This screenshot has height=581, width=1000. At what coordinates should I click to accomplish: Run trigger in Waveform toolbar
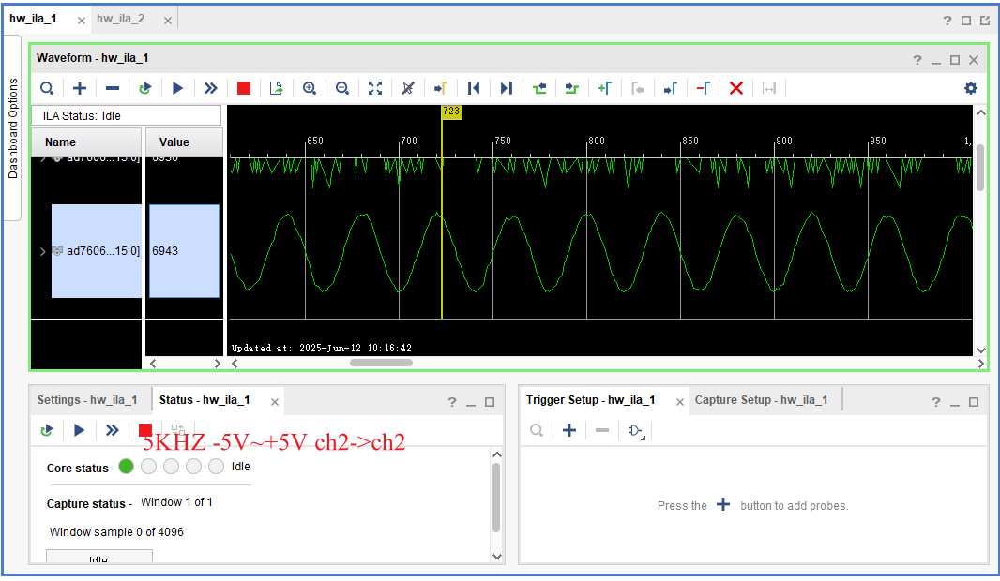(x=178, y=88)
